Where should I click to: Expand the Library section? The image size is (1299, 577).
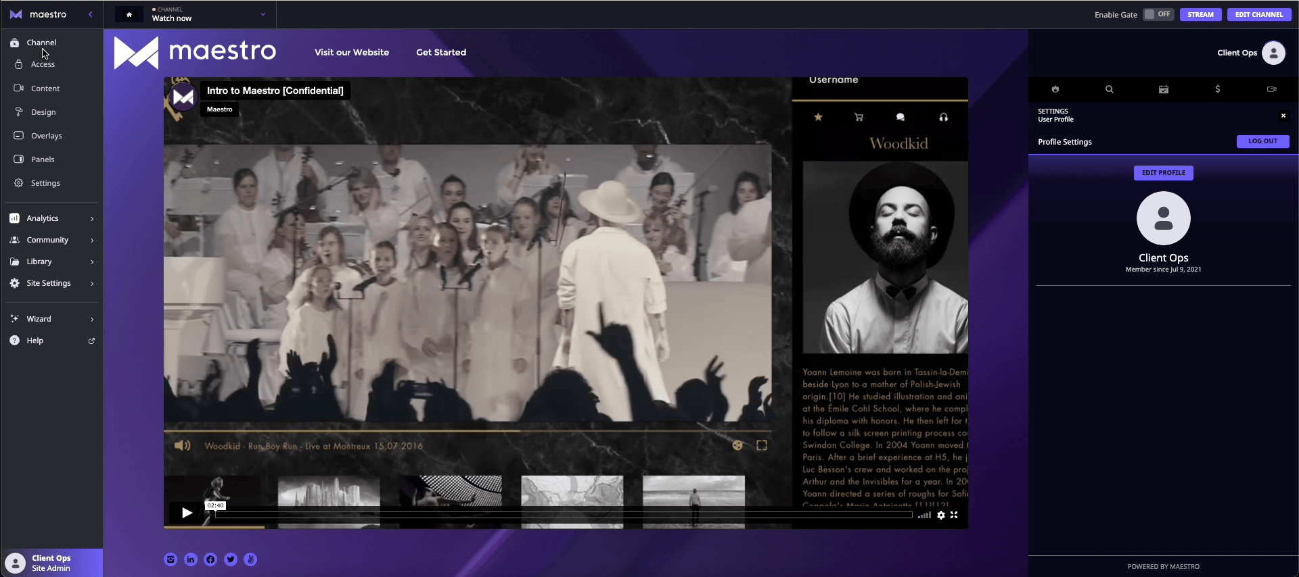point(51,261)
